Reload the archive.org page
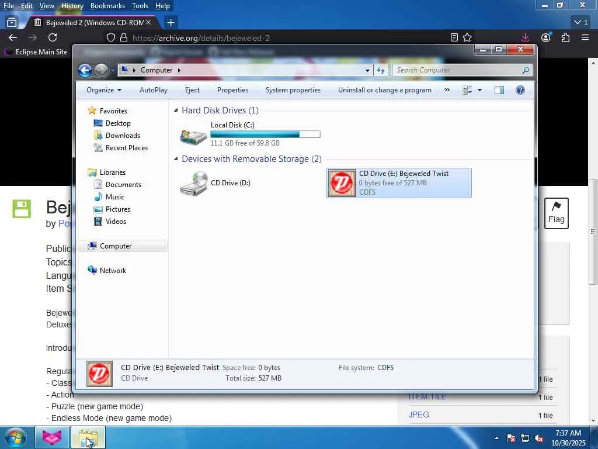The width and height of the screenshot is (598, 449). click(x=53, y=37)
